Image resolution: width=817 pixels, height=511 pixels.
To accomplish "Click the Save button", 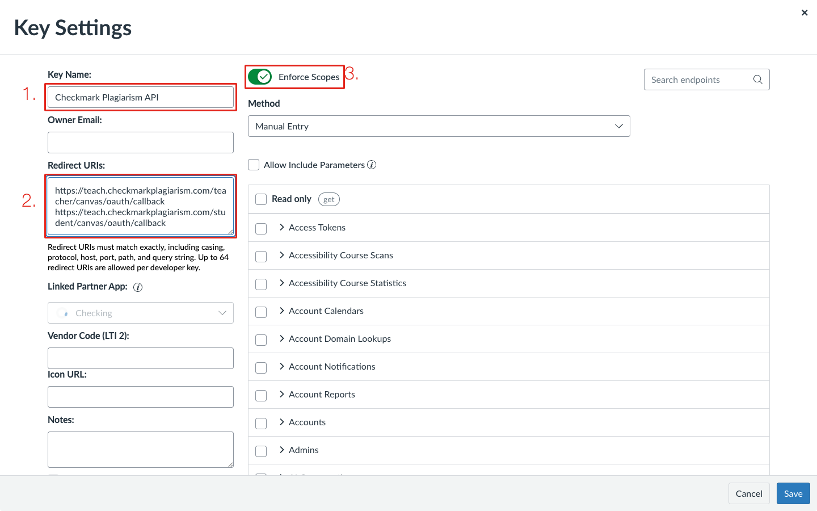I will pos(793,493).
